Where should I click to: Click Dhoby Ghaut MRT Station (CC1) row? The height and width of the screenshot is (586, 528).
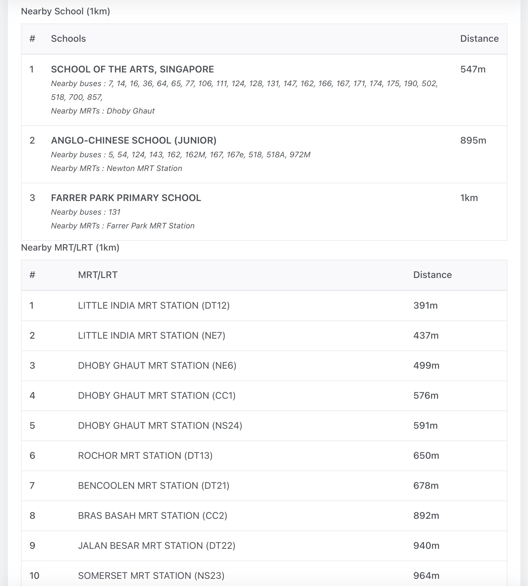click(x=157, y=395)
